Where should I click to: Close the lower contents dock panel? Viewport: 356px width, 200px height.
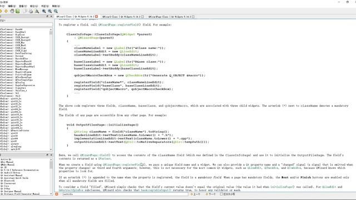click(51, 154)
